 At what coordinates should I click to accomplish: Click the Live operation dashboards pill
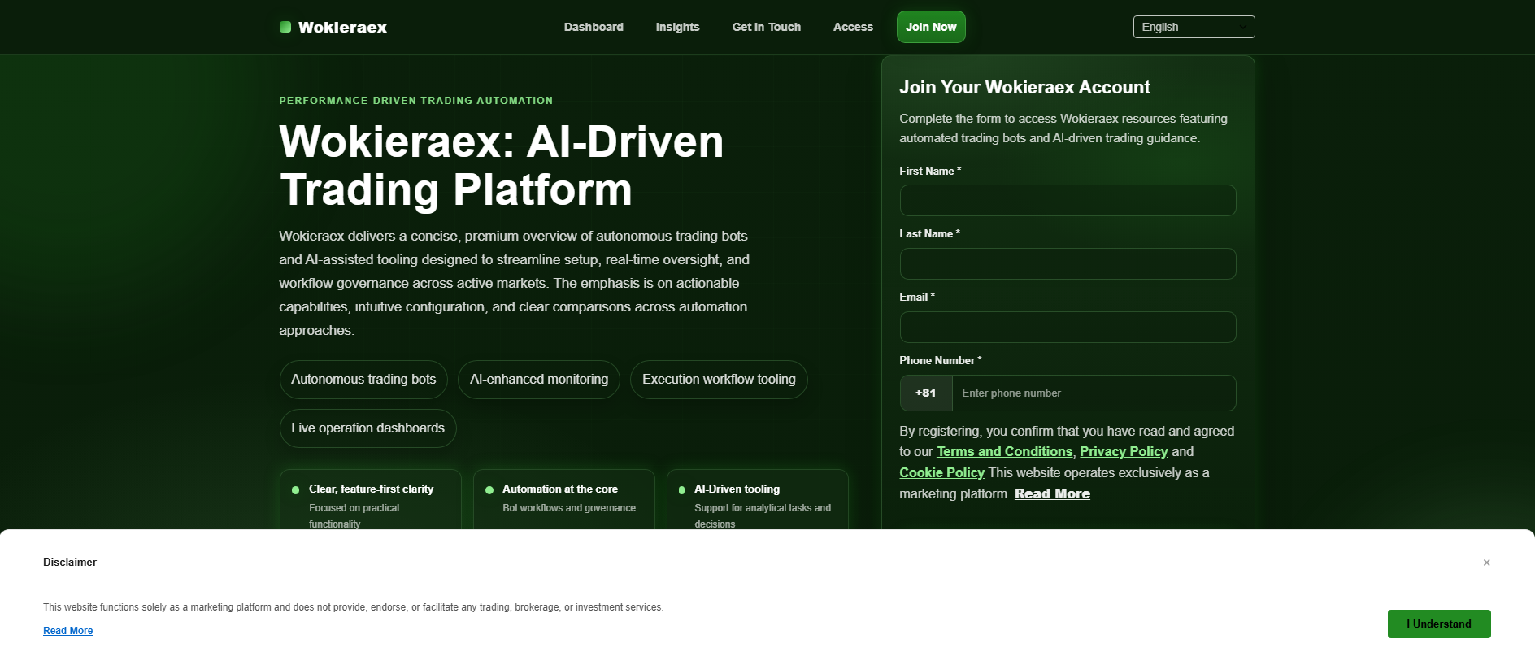pyautogui.click(x=367, y=428)
